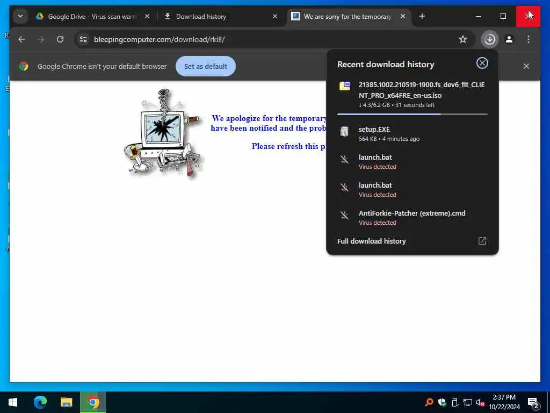Viewport: 550px width, 413px height.
Task: Click the setup.EXE file icon
Action: pyautogui.click(x=344, y=131)
